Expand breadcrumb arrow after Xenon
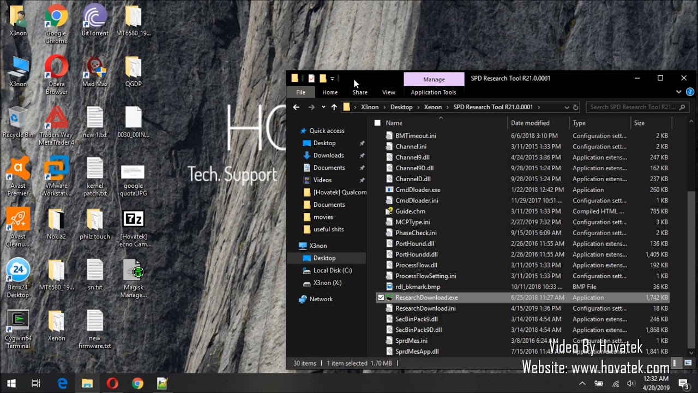The height and width of the screenshot is (393, 698). click(448, 107)
